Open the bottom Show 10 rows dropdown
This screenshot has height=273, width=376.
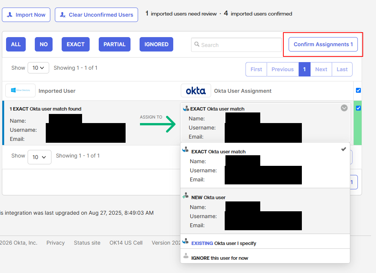tap(39, 157)
